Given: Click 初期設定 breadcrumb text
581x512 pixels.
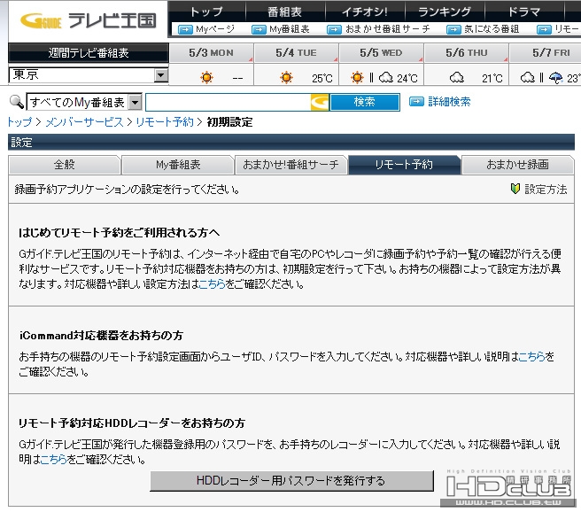Looking at the screenshot, I should [x=229, y=122].
